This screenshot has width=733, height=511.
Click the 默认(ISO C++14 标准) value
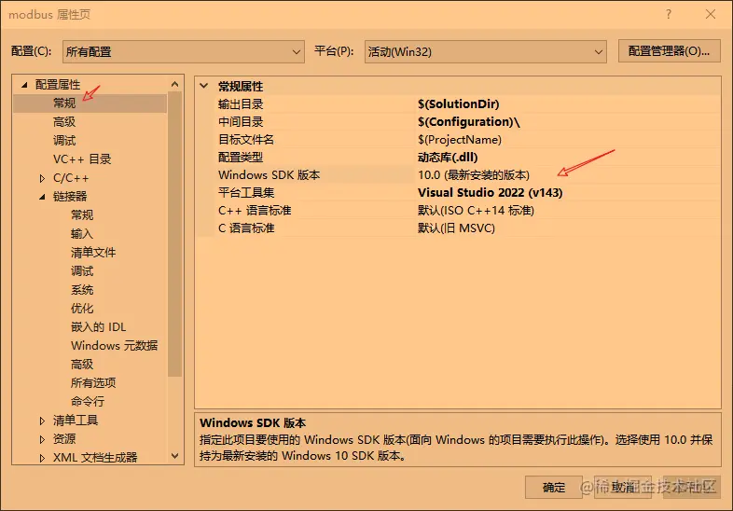coord(476,211)
